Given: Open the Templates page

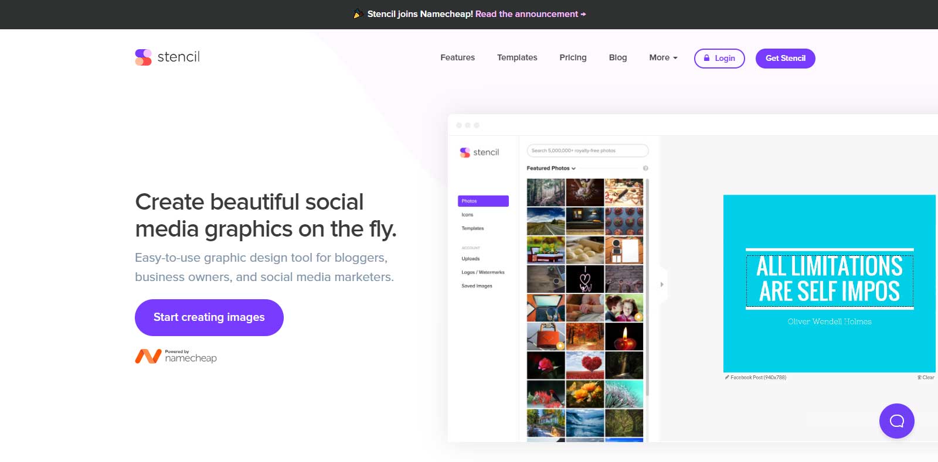Looking at the screenshot, I should click(517, 57).
